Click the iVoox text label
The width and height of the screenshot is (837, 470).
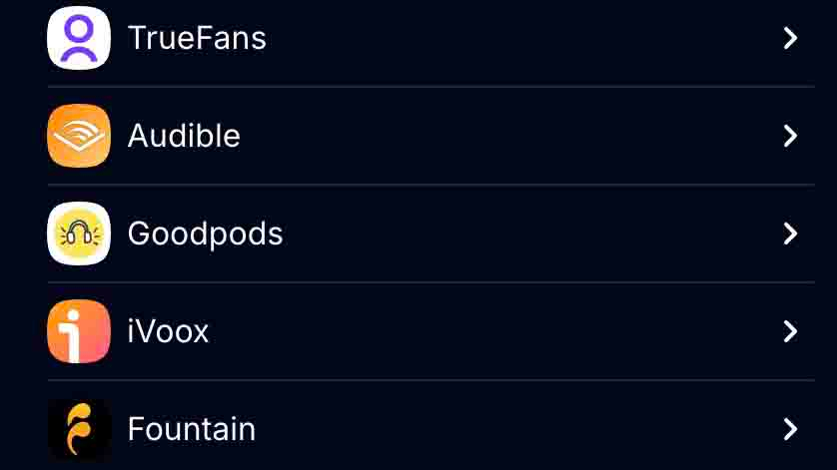[x=168, y=331]
